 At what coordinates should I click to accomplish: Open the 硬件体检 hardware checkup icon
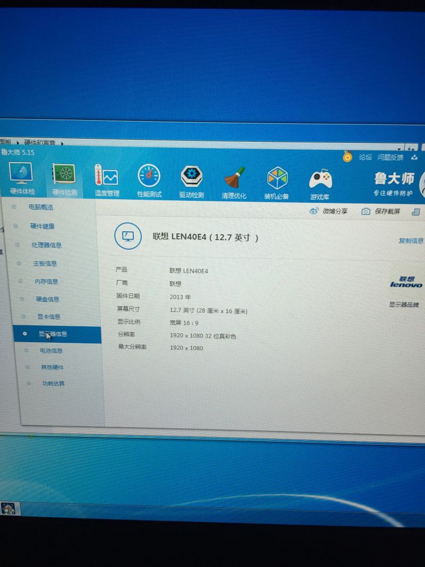tap(21, 178)
